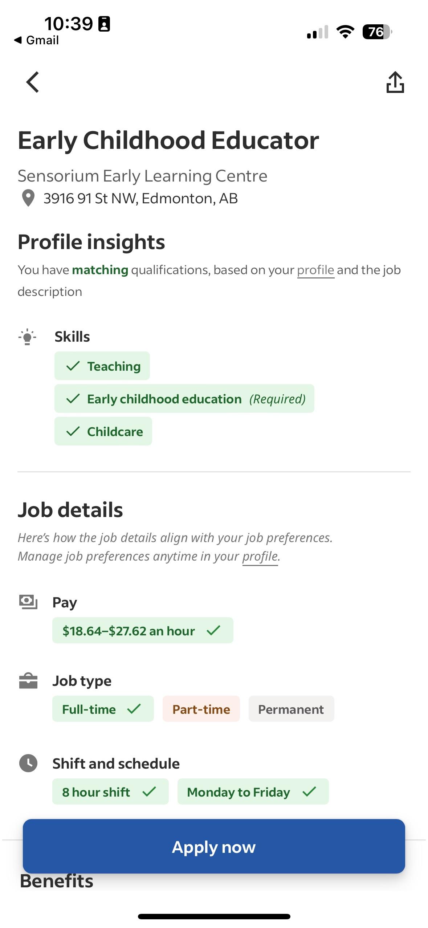
Task: Select the Teaching skill tag
Action: [102, 366]
